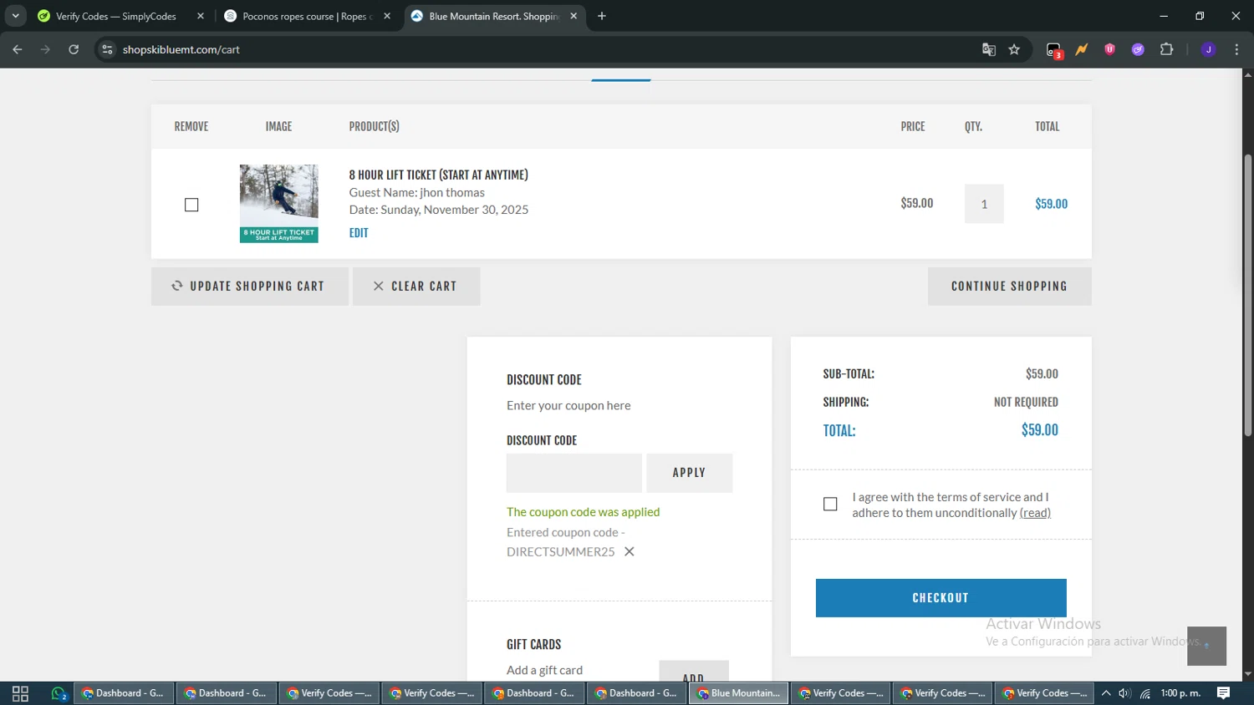Apply the discount code
Screen dimensions: 1254x705
(690, 473)
